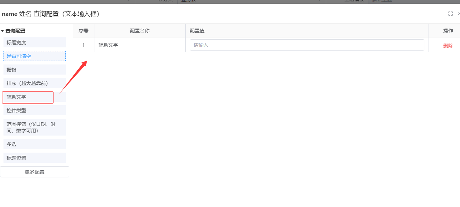Click the highlighted 辅助文字 option

28,97
